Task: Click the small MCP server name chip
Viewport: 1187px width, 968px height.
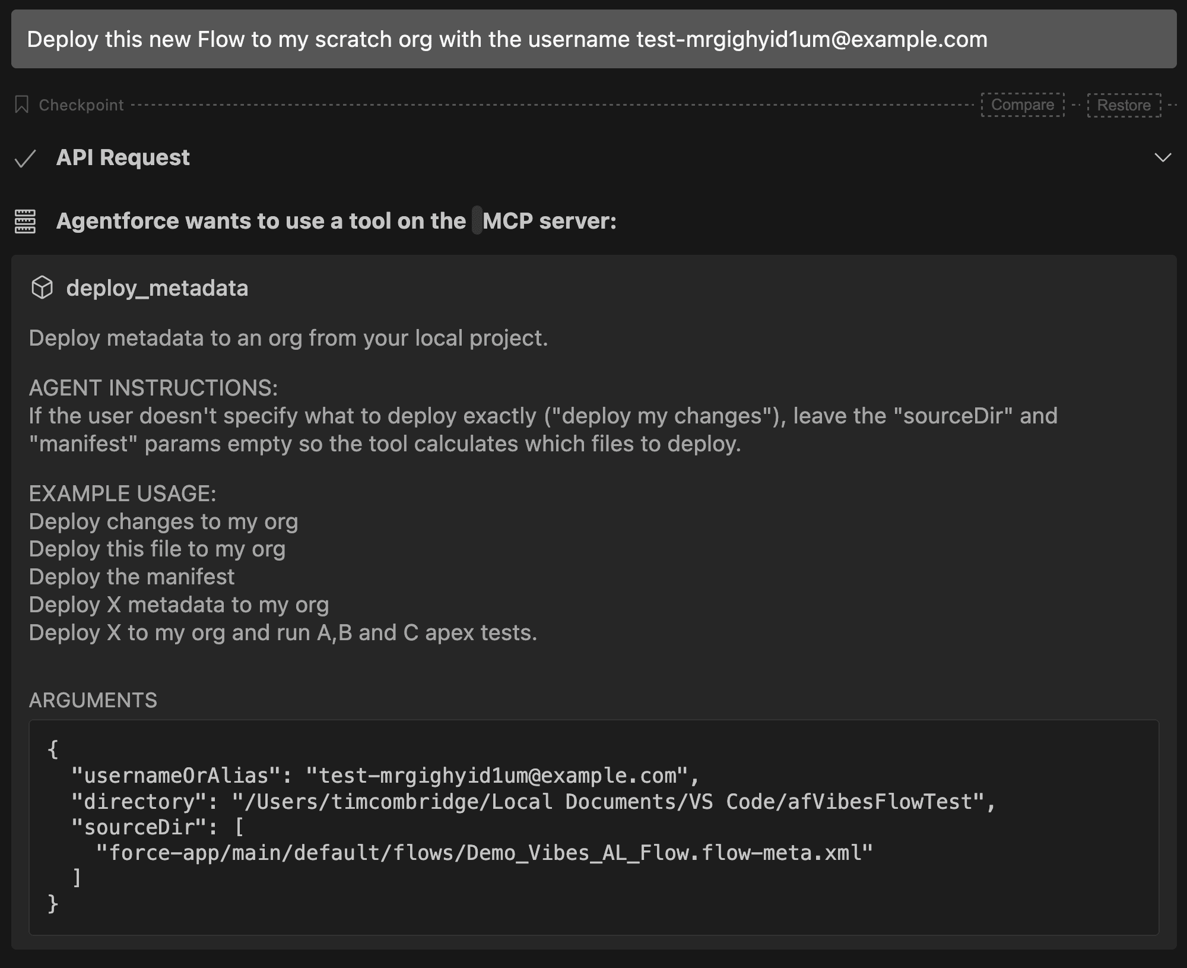Action: (x=477, y=221)
